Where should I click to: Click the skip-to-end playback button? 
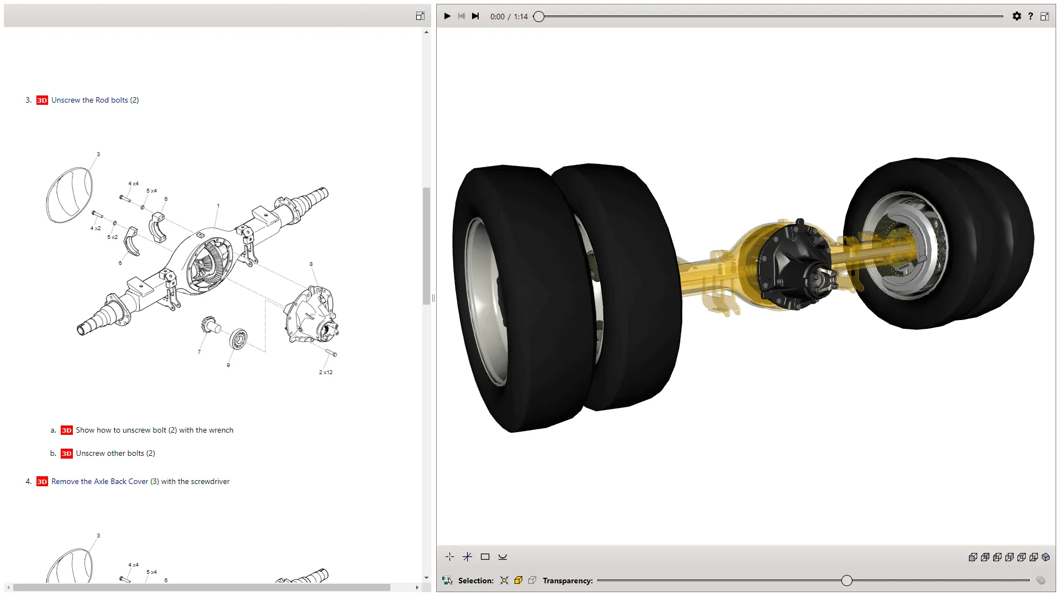point(475,16)
